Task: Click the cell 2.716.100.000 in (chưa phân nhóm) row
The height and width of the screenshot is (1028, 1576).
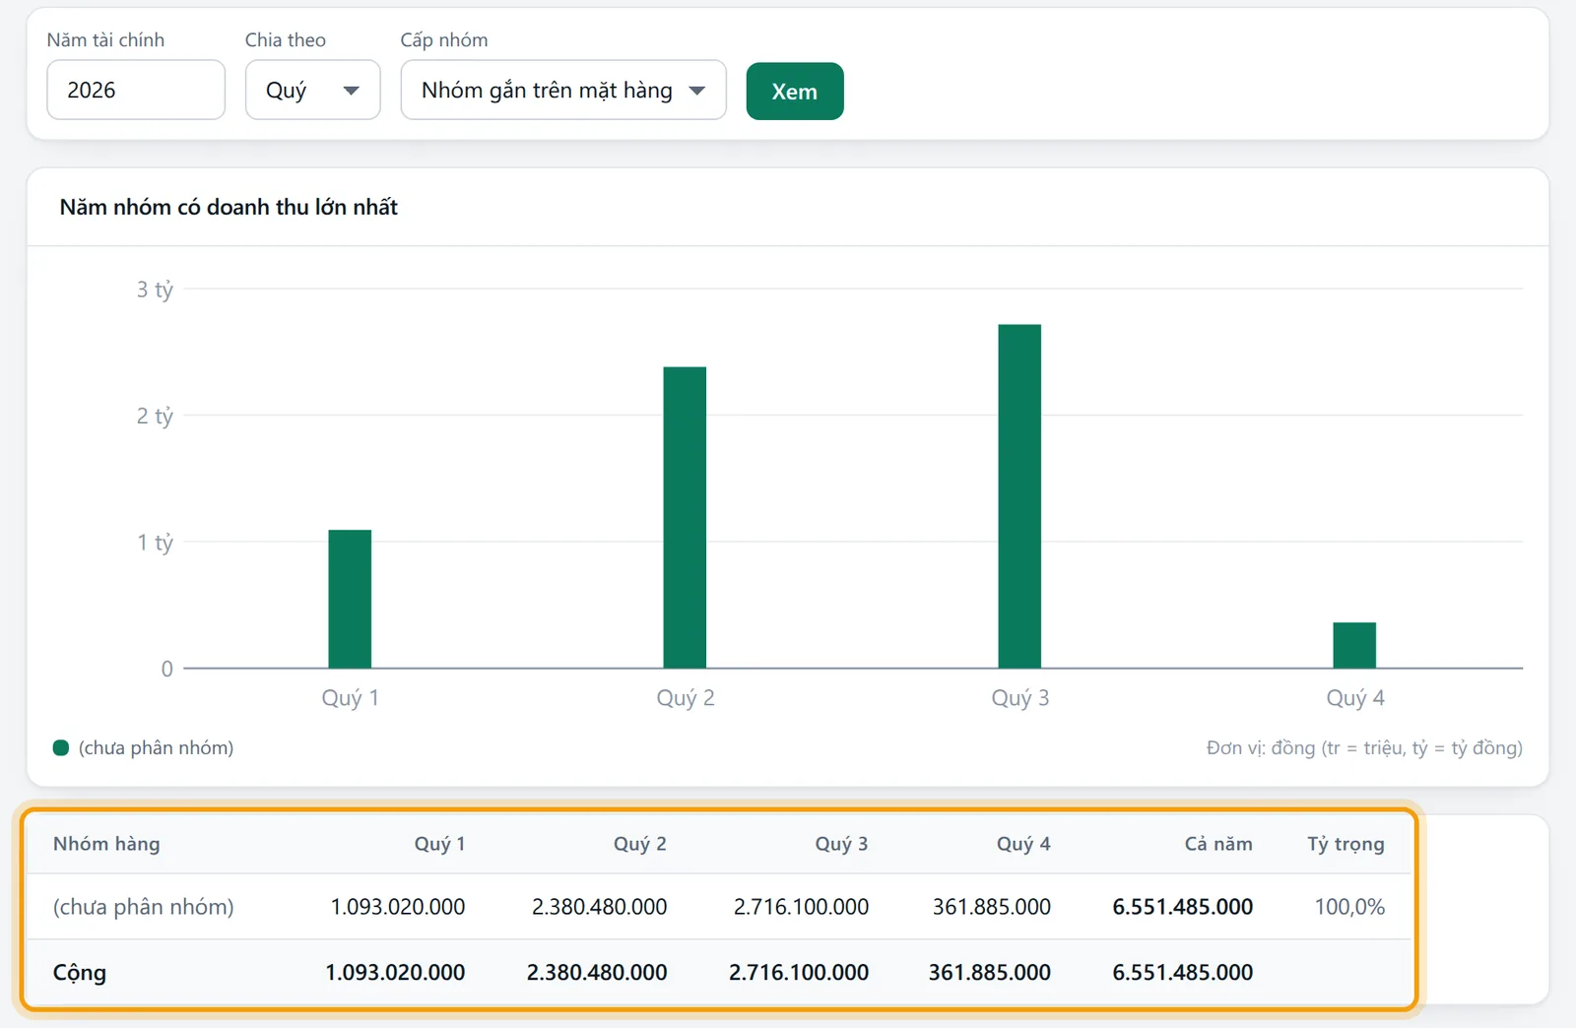Action: point(801,907)
